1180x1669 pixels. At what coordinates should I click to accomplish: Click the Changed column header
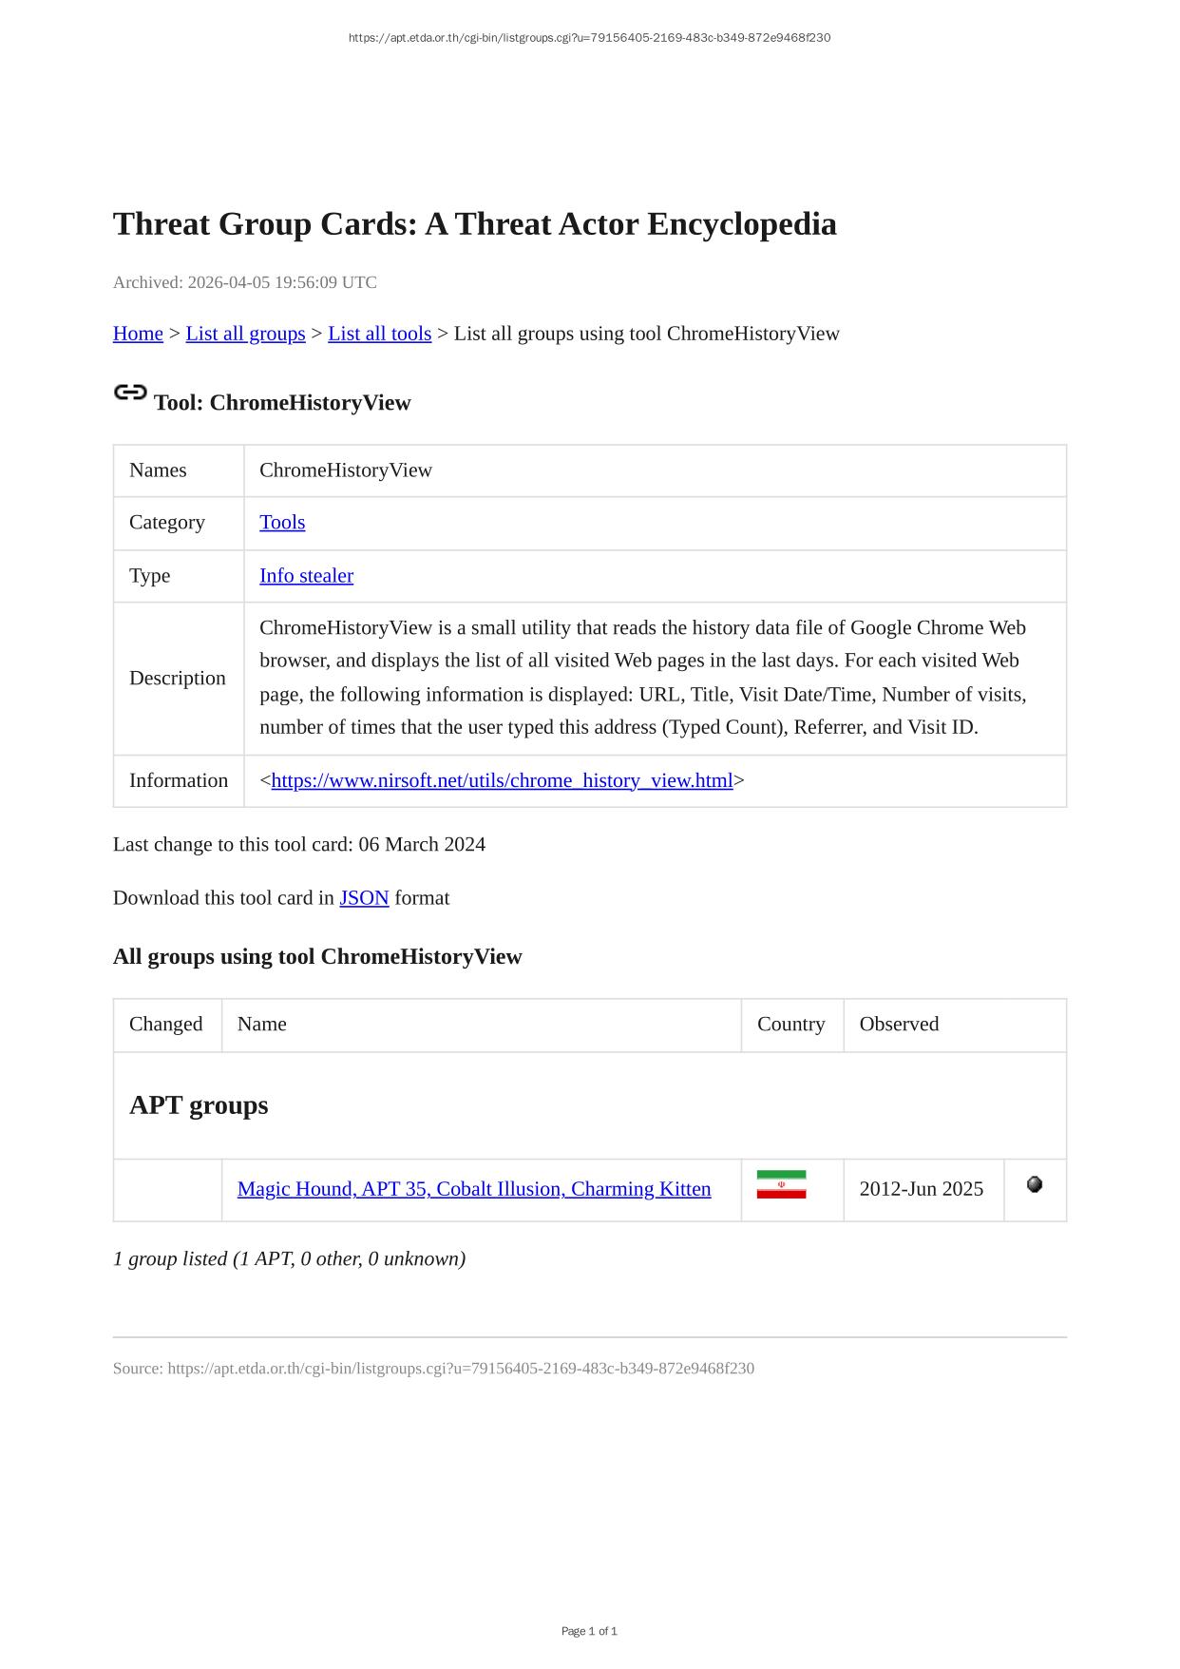166,1025
